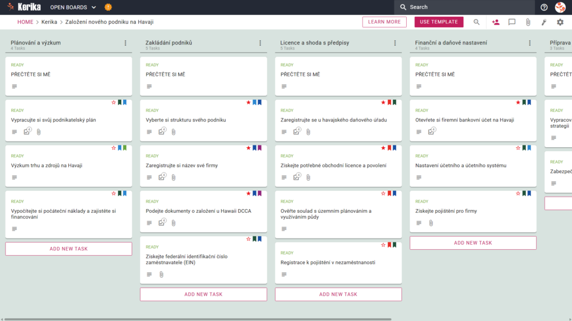572x321 pixels.
Task: Toggle star on Zaregistrujte se u havajského daňového úřadu
Action: [x=383, y=103]
